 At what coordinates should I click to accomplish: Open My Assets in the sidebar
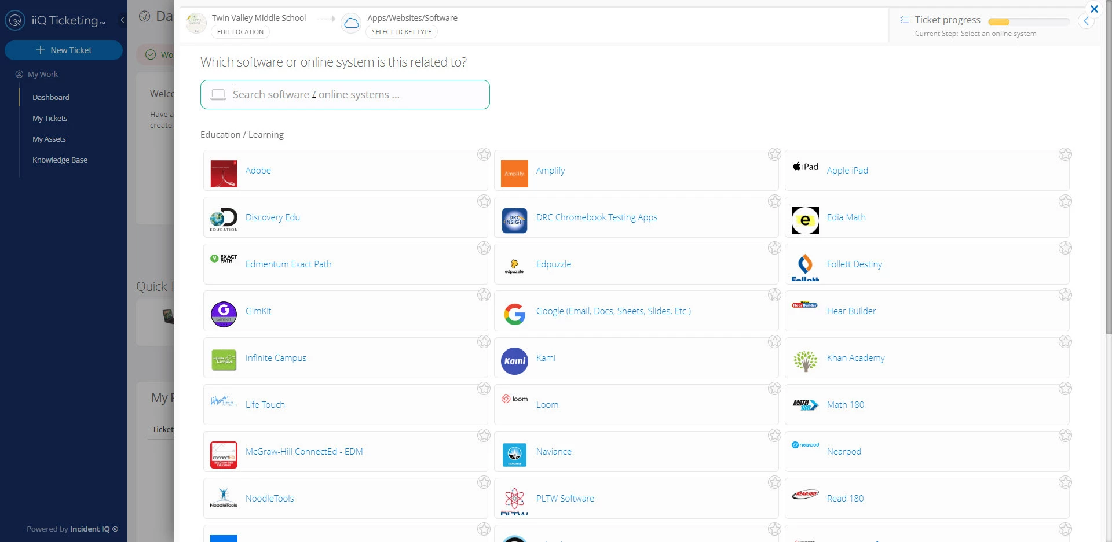pyautogui.click(x=49, y=139)
